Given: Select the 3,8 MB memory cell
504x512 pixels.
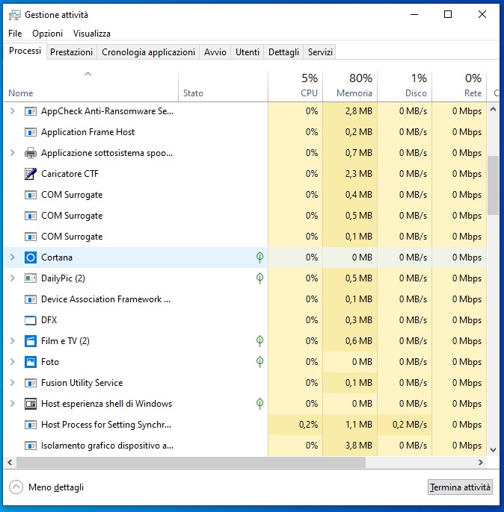Looking at the screenshot, I should pos(350,446).
